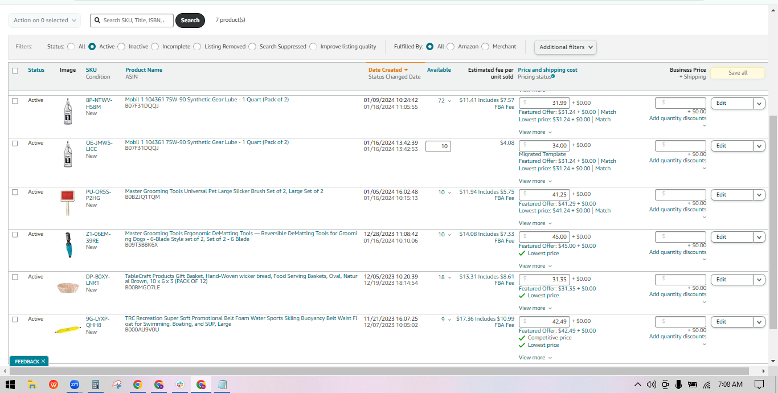Sort by the Available column header
This screenshot has height=393, width=778.
pos(439,70)
